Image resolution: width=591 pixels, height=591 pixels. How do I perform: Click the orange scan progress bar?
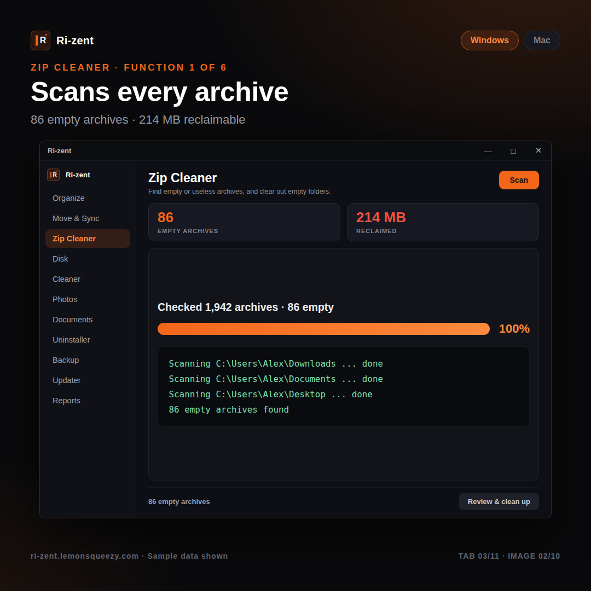pos(323,329)
